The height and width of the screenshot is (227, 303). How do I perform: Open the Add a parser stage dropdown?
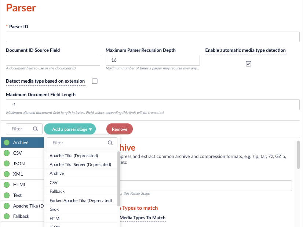pos(70,129)
